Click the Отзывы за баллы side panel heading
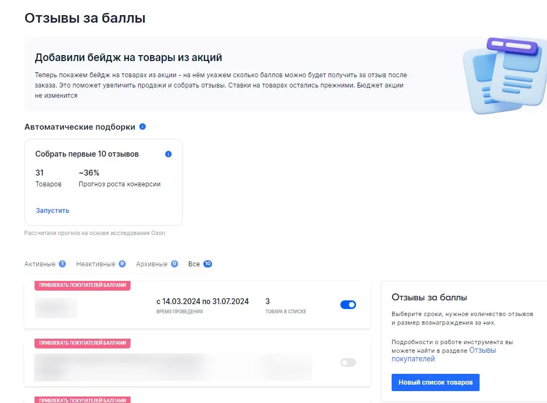Viewport: 547px width, 403px height. pos(429,298)
